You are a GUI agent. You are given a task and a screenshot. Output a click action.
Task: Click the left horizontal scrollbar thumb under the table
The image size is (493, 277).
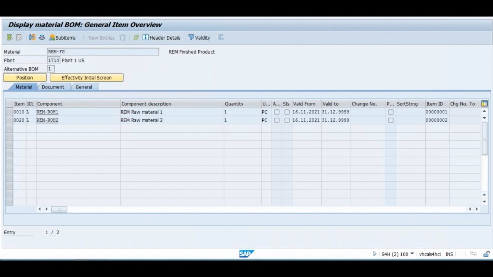click(x=59, y=209)
